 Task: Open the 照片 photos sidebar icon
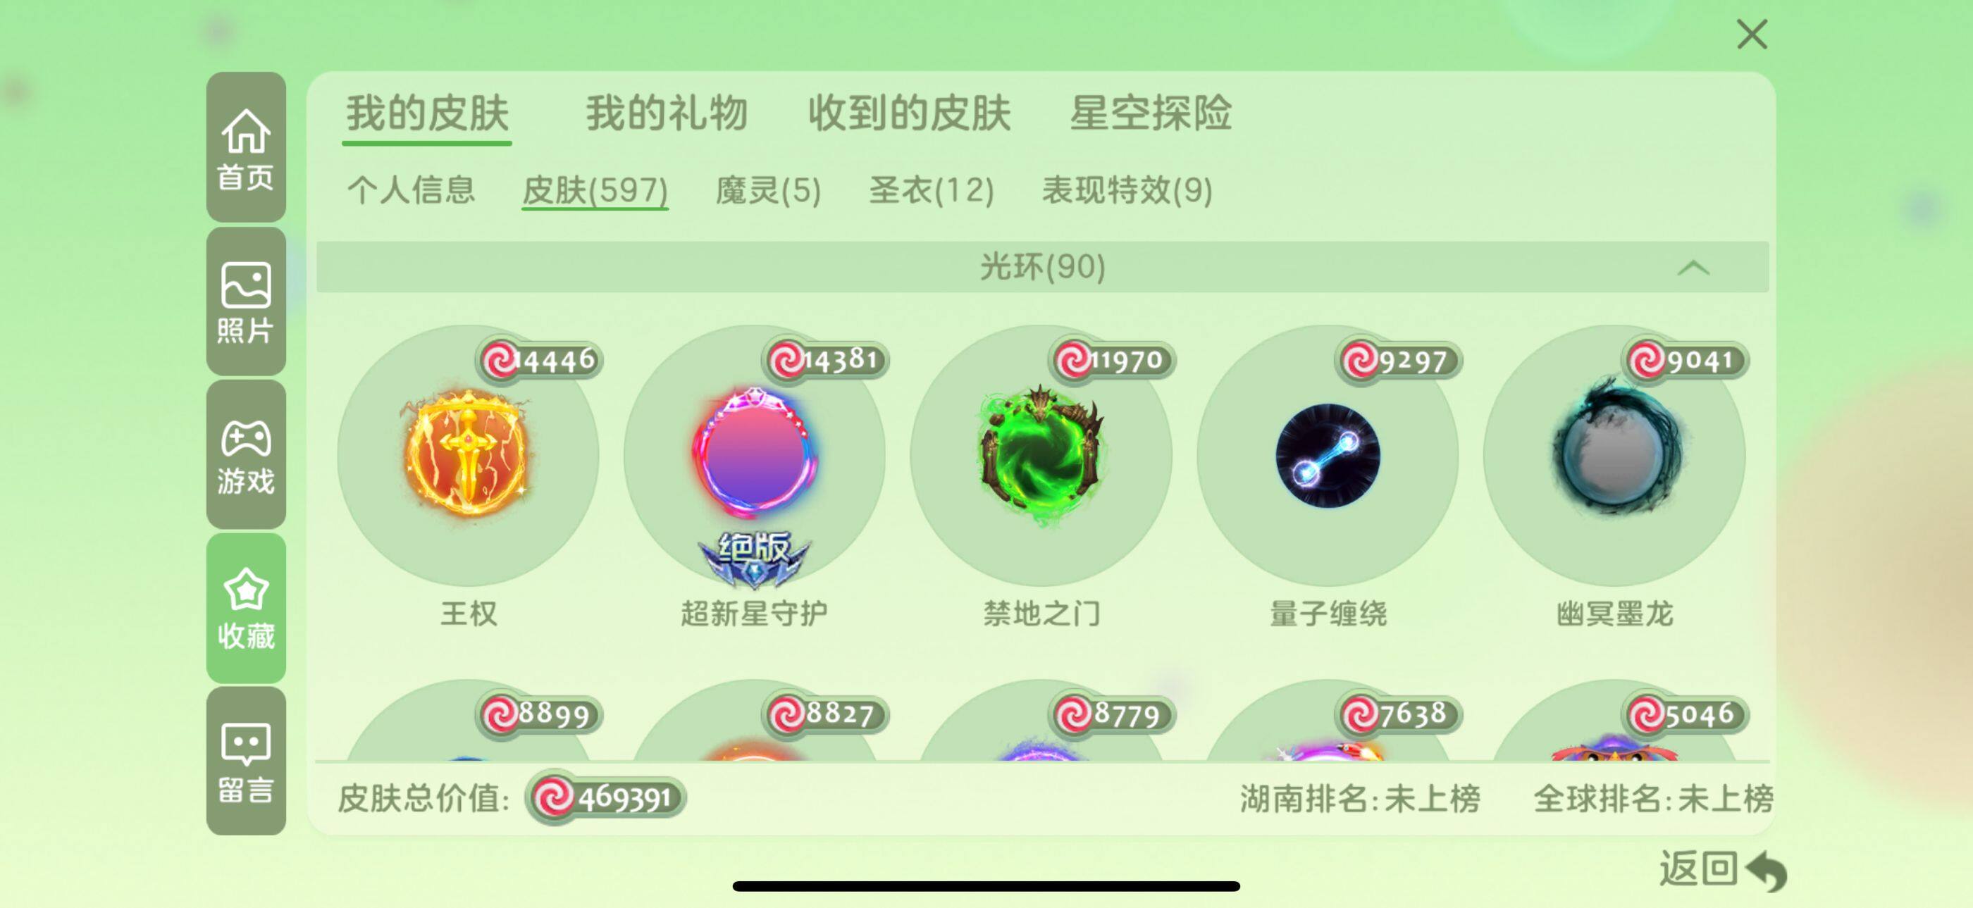246,301
